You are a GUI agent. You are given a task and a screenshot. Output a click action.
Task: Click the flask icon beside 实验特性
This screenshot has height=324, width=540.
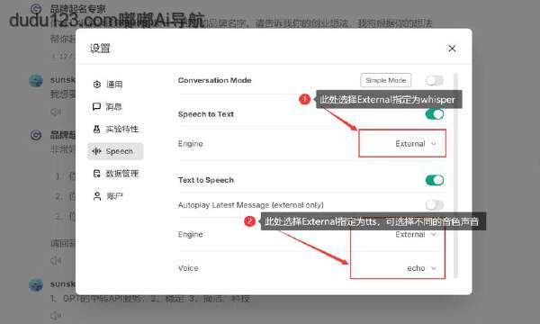97,129
